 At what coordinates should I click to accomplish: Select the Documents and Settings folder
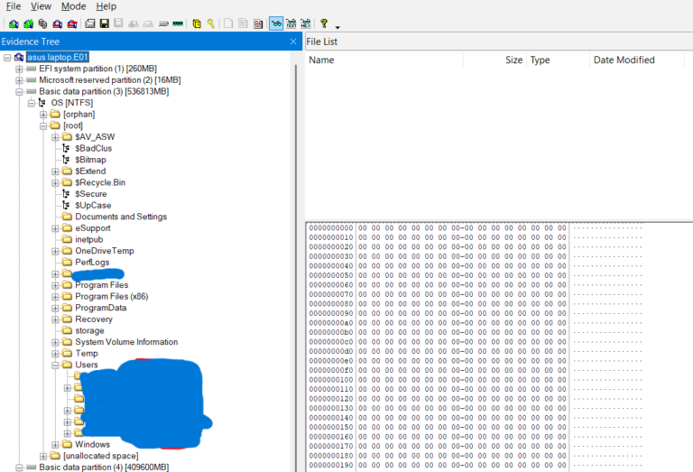pyautogui.click(x=121, y=217)
